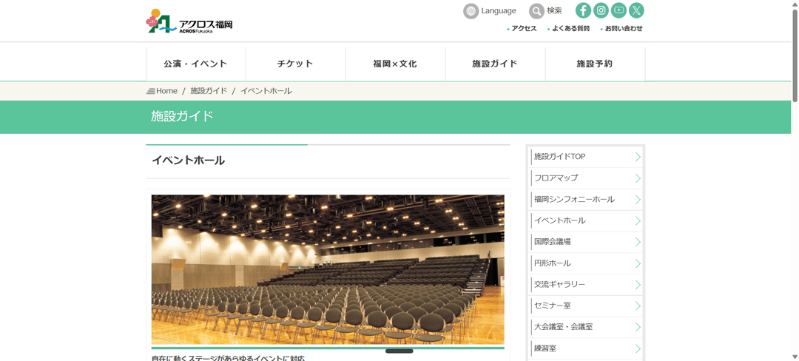Open the YouTube icon link
The image size is (799, 361).
[x=618, y=10]
